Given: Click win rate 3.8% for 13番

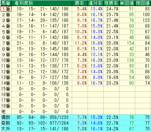Looking at the screenshot, I should 82,77.
